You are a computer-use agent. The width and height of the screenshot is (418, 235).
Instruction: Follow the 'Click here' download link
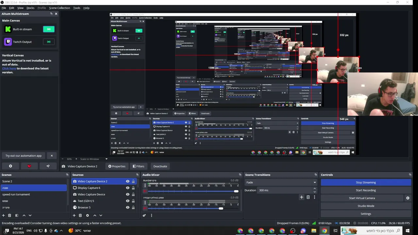pos(9,69)
